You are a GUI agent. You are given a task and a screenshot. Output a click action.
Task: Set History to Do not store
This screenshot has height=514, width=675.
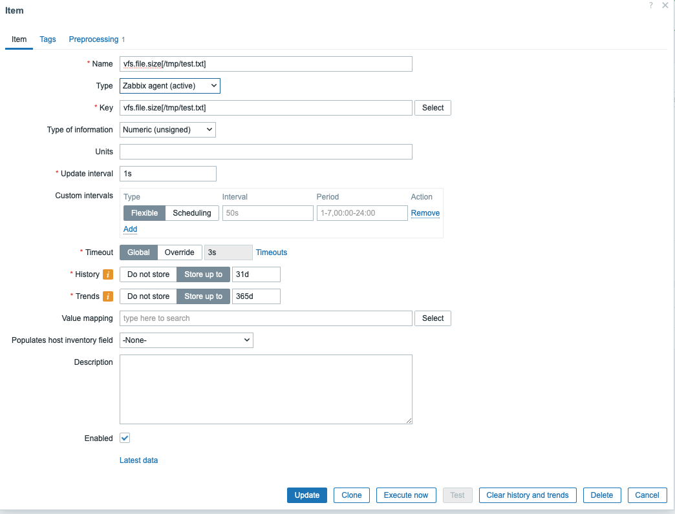[148, 274]
